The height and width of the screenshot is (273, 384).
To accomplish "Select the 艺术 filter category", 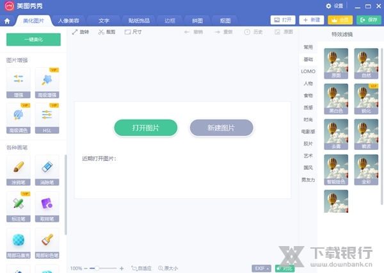I will tap(308, 156).
